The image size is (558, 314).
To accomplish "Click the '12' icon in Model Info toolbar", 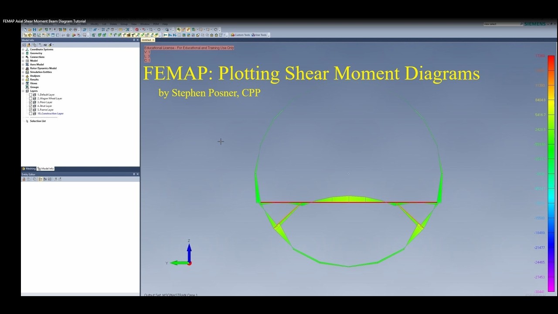I will (45, 44).
